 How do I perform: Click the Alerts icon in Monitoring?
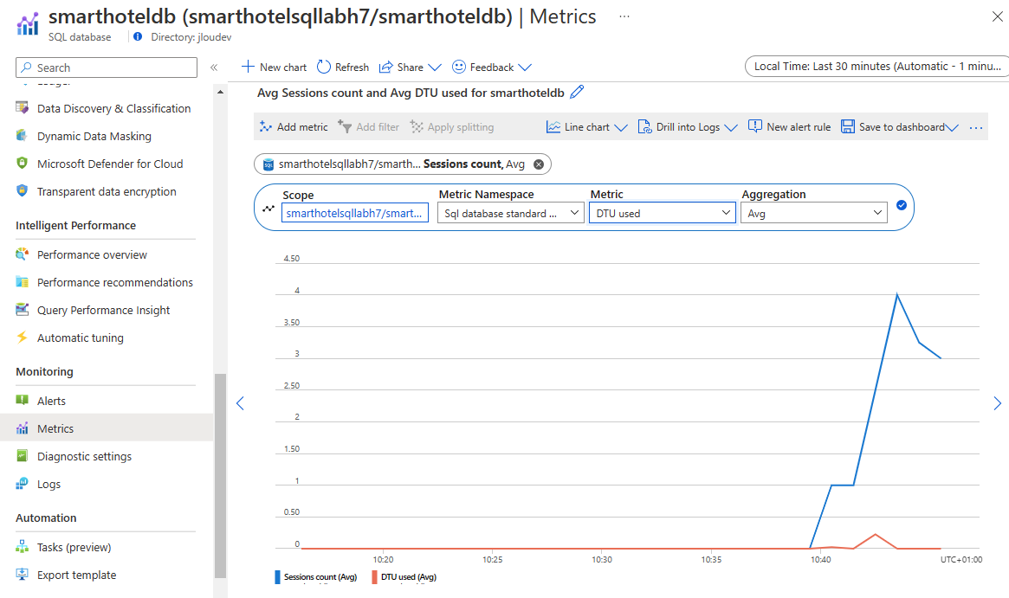click(22, 400)
